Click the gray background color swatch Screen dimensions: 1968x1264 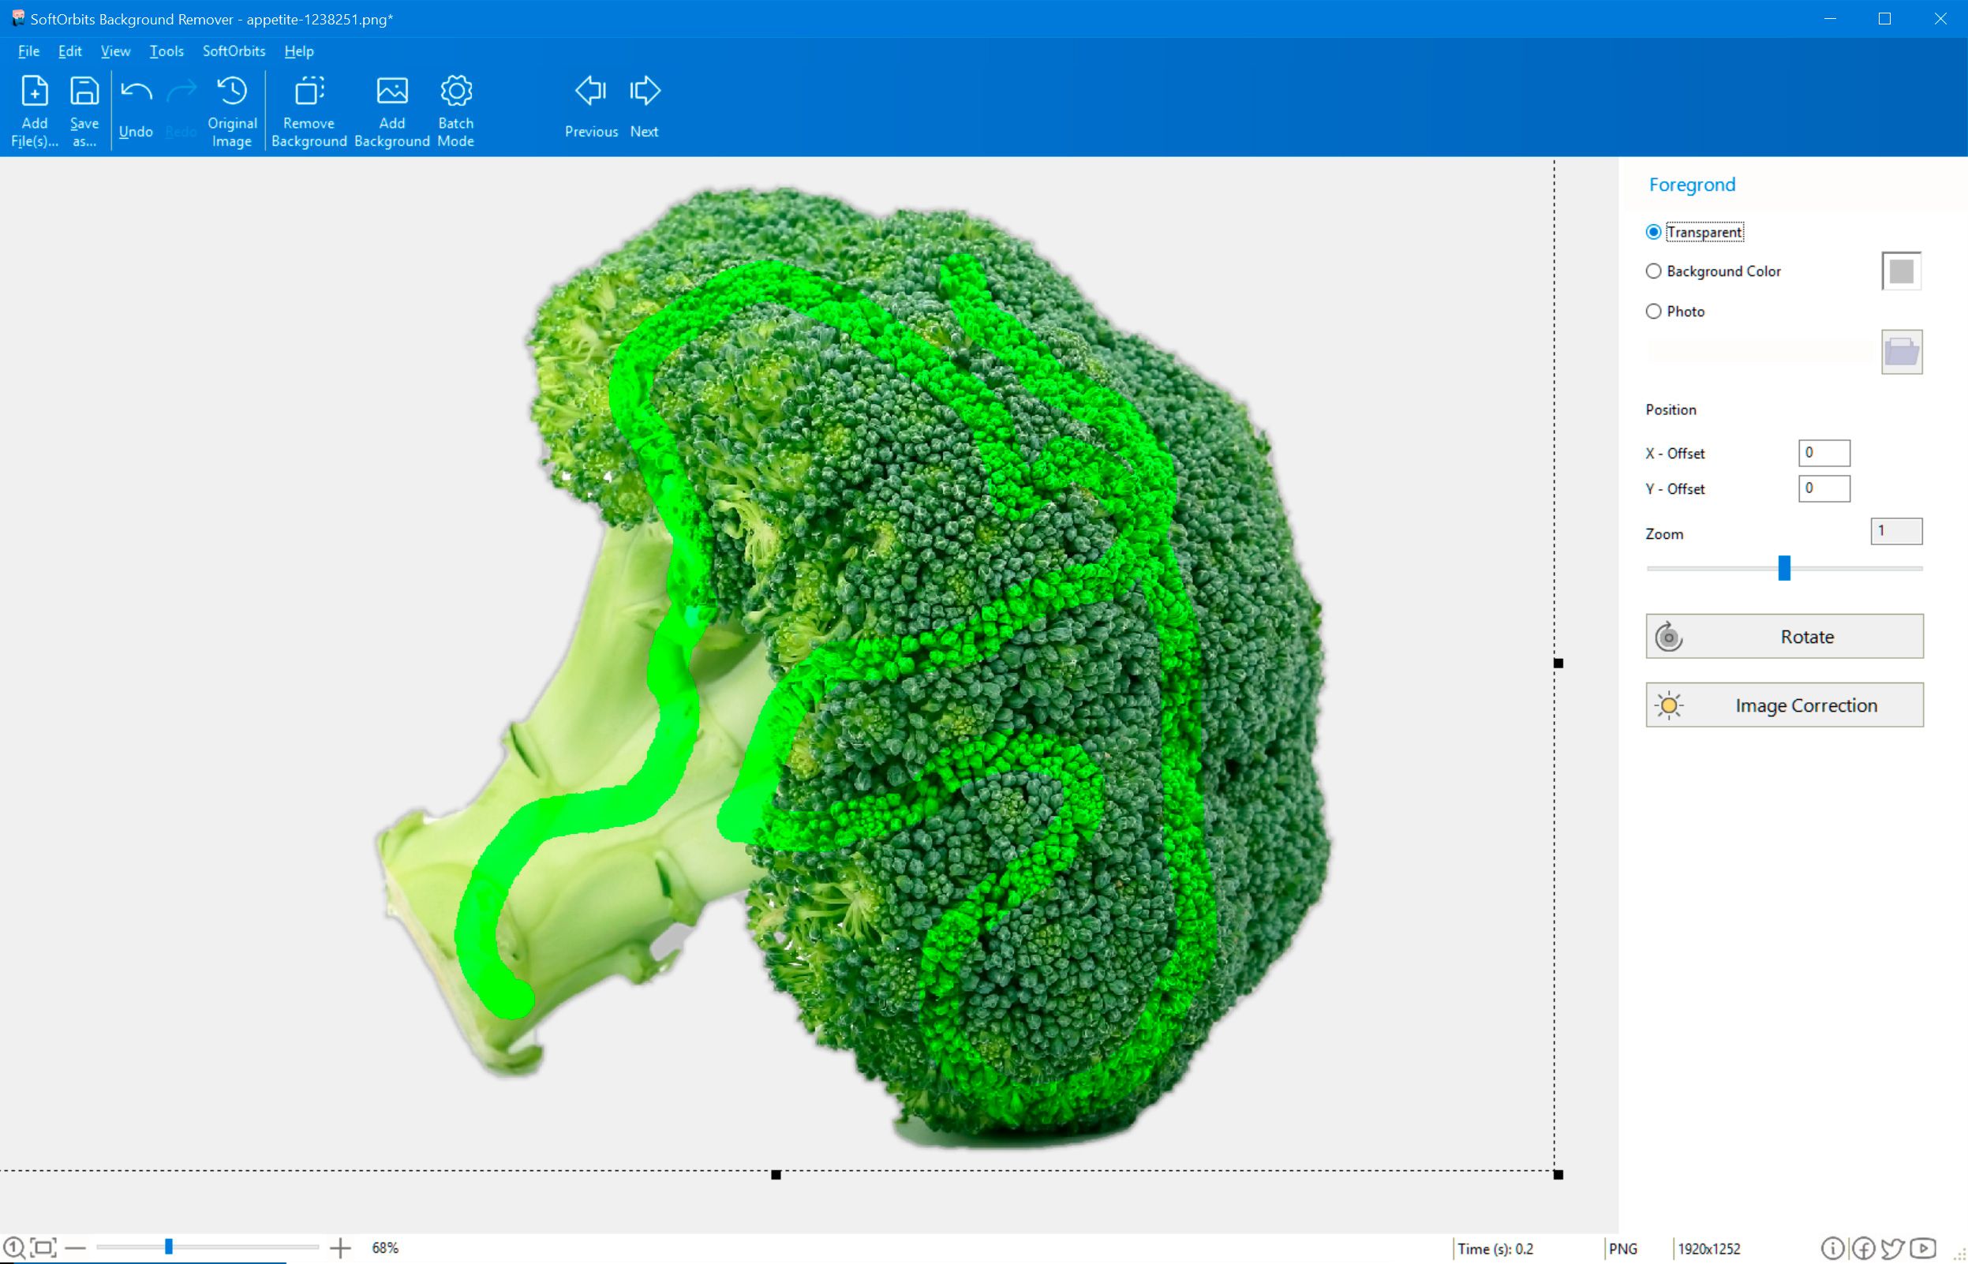1901,271
